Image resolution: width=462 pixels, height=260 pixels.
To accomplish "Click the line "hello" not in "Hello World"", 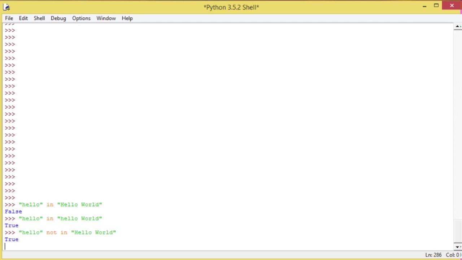I will point(67,233).
